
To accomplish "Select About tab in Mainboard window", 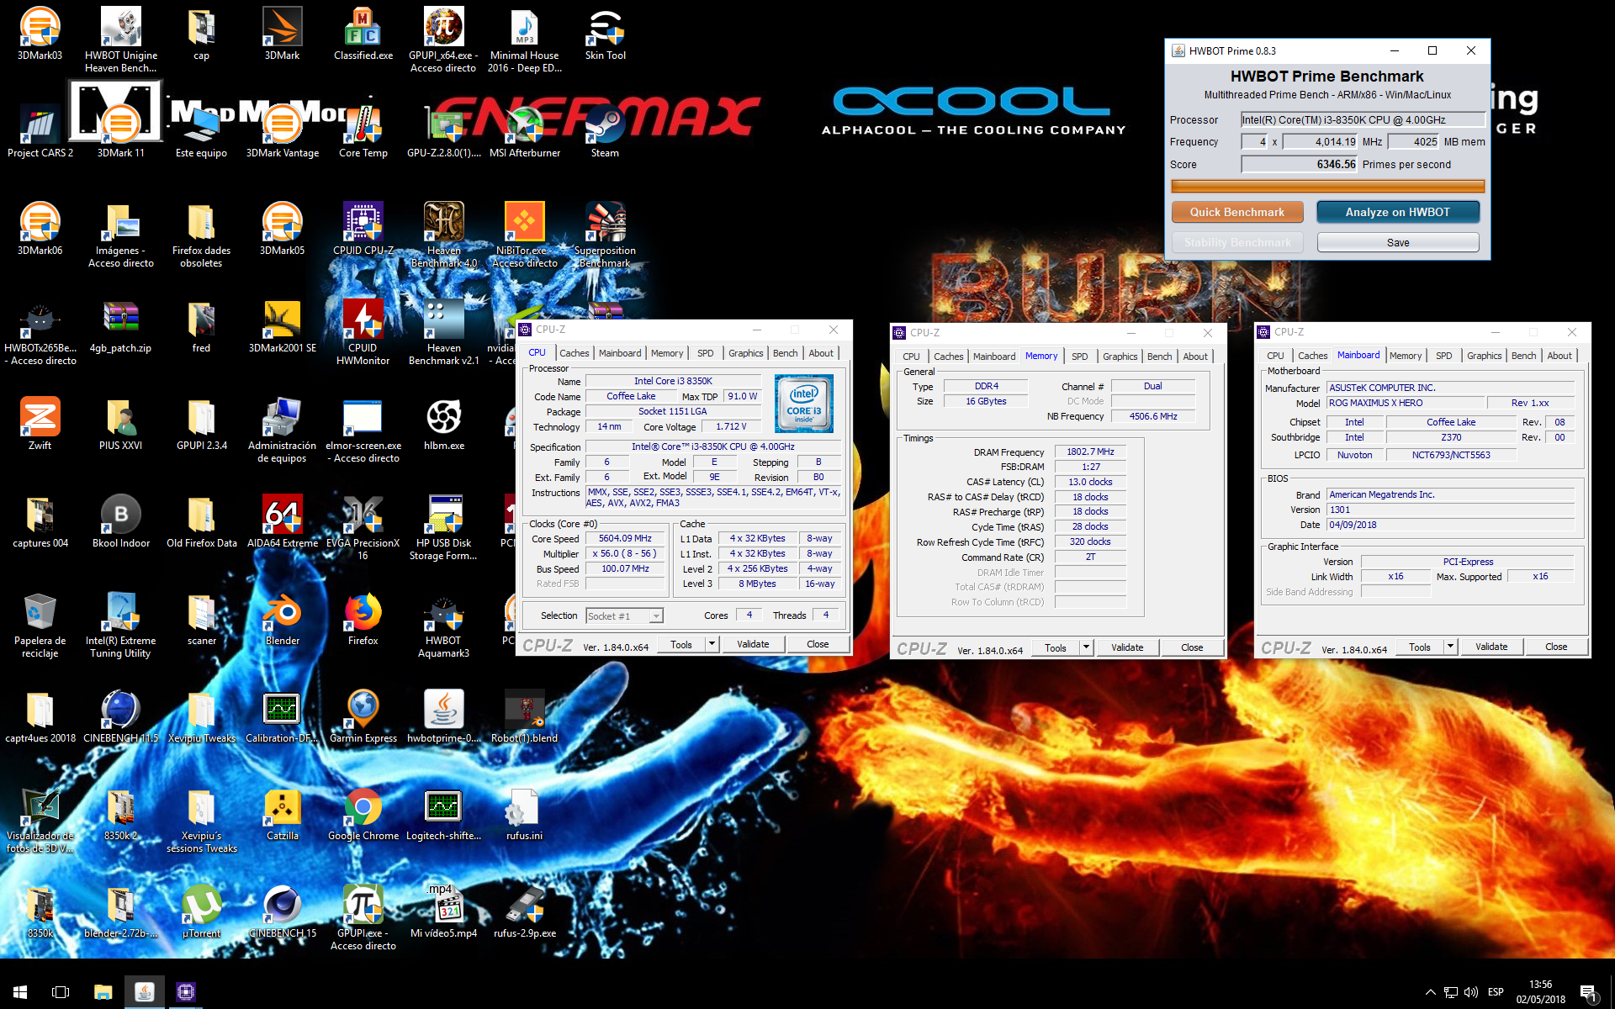I will pyautogui.click(x=1559, y=356).
